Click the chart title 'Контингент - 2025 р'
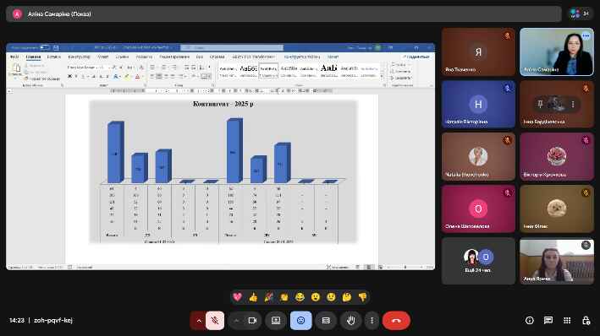The width and height of the screenshot is (600, 336). pyautogui.click(x=223, y=104)
